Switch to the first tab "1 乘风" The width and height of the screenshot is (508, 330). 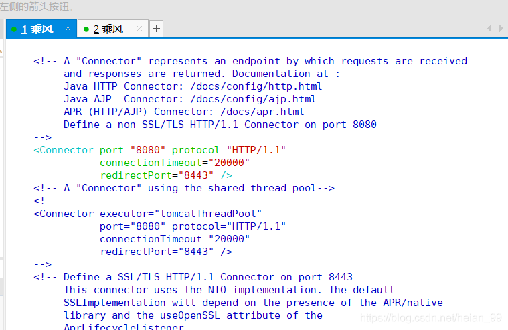(38, 29)
